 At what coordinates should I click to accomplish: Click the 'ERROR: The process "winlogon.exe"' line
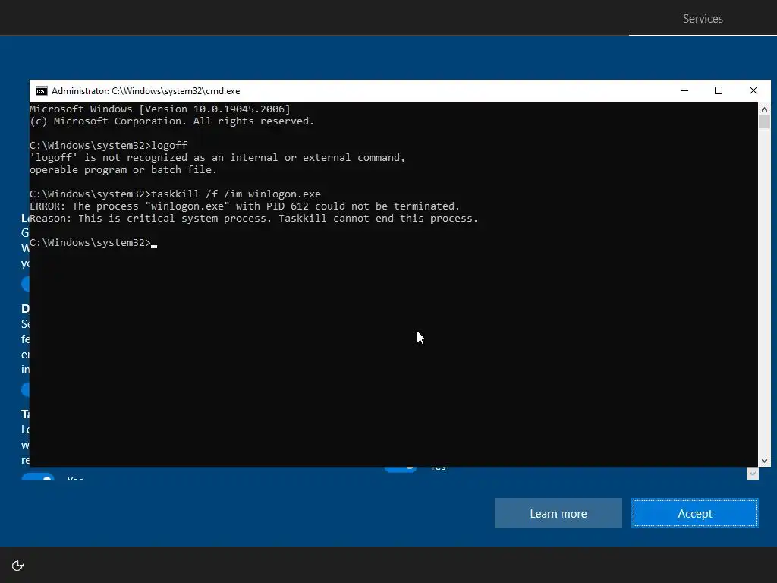coord(245,206)
